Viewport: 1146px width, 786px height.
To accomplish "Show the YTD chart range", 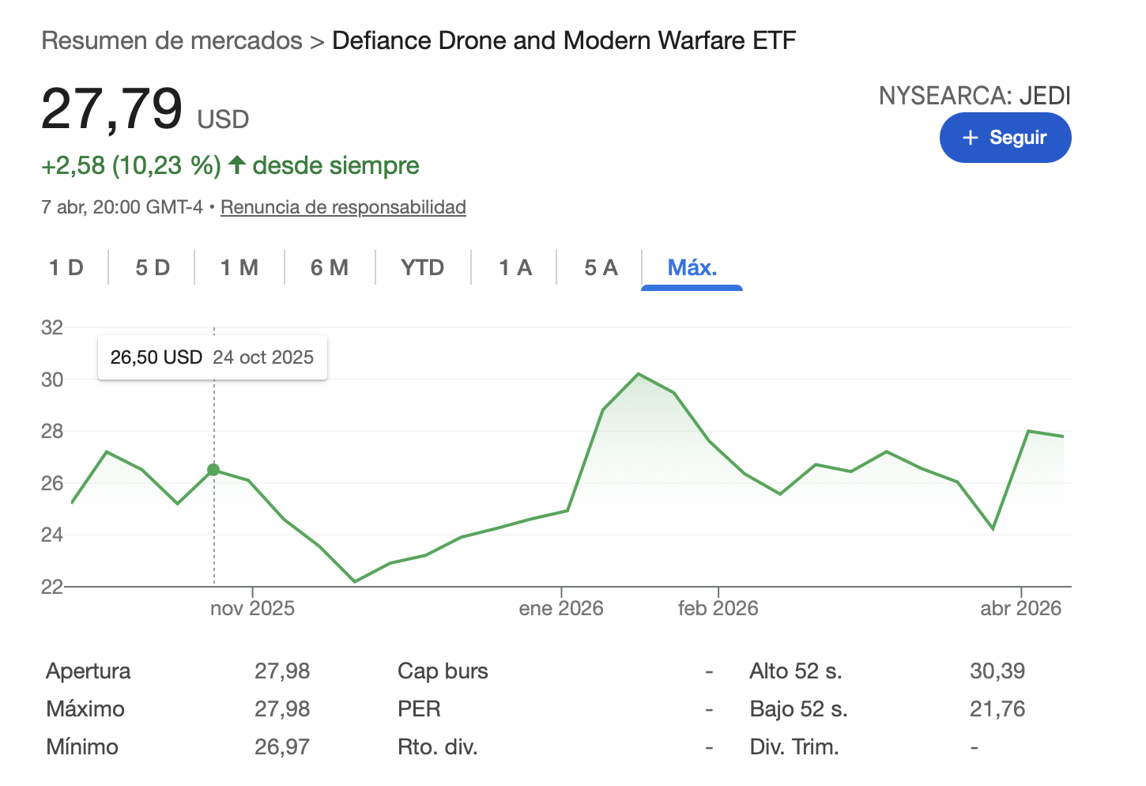I will coord(423,267).
